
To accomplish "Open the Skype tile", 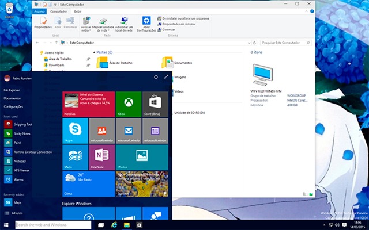I will [76, 131].
